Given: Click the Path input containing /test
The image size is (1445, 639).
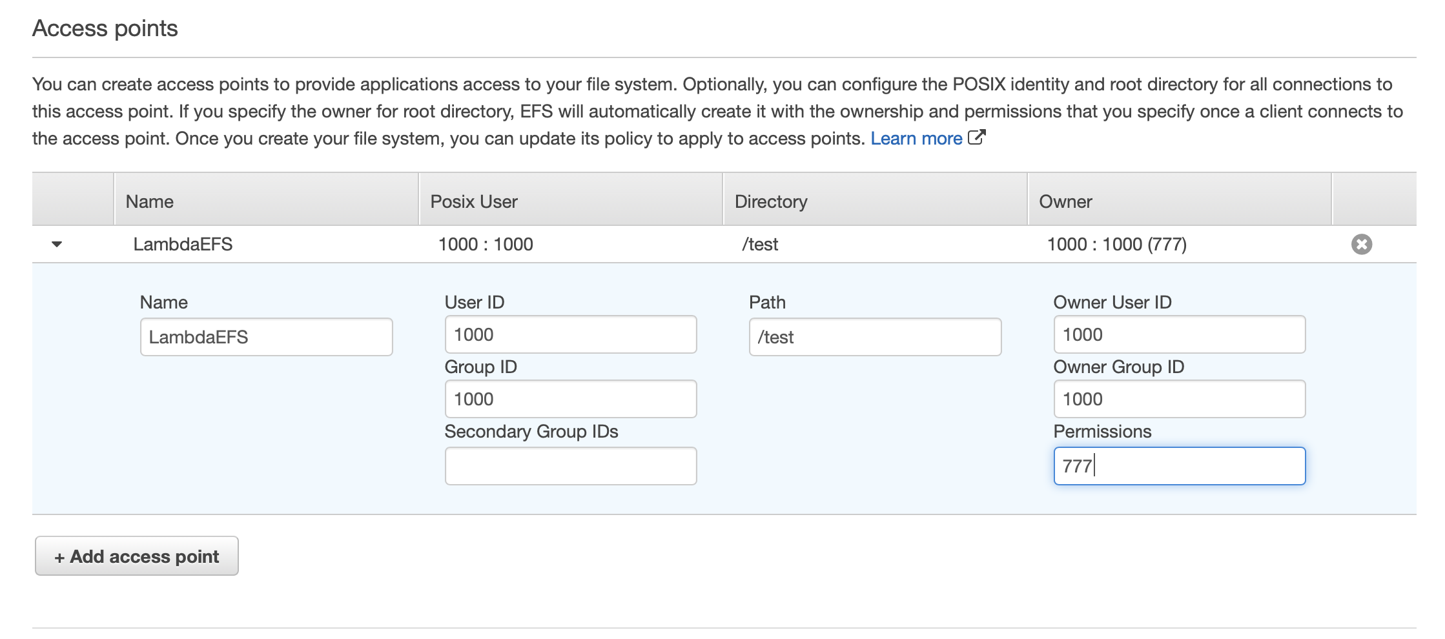Looking at the screenshot, I should [x=874, y=337].
